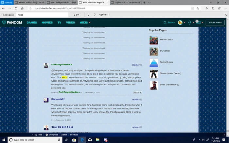The image size is (229, 143).
Task: Open File Explorer from taskbar
Action: [97, 140]
